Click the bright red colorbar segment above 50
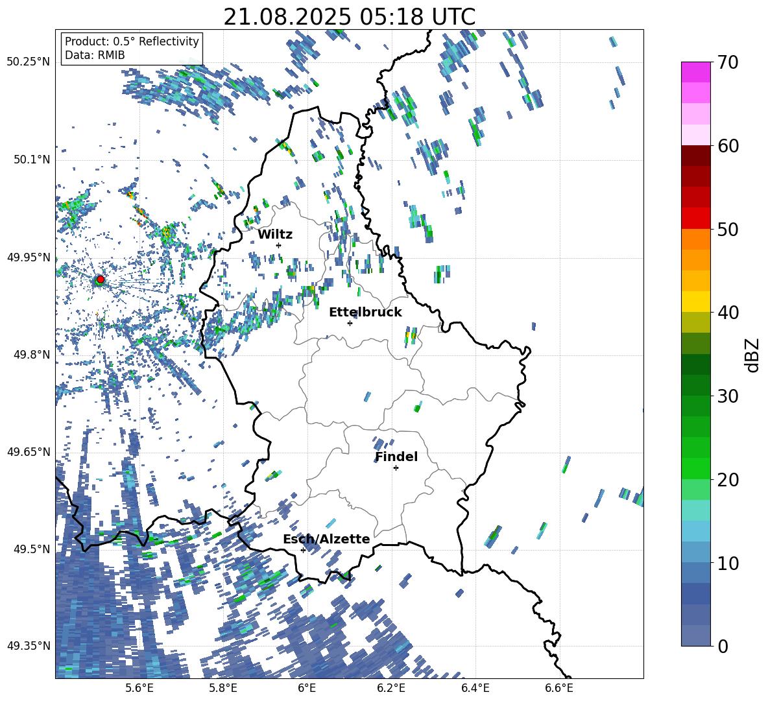The height and width of the screenshot is (701, 768). (x=695, y=219)
